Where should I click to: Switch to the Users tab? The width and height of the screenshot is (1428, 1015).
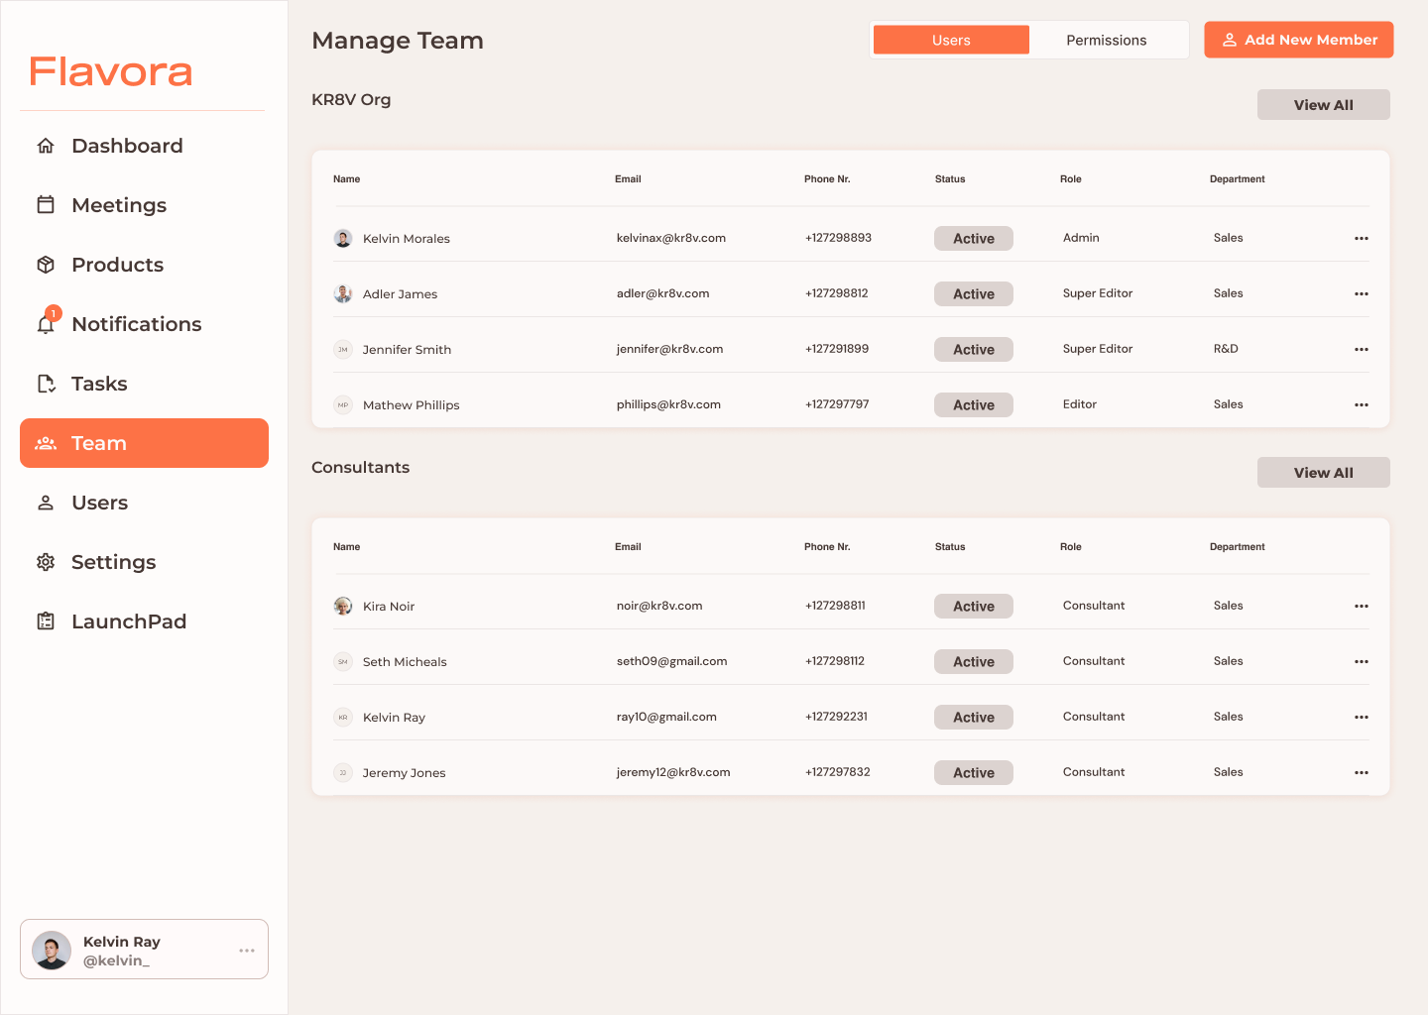coord(951,40)
